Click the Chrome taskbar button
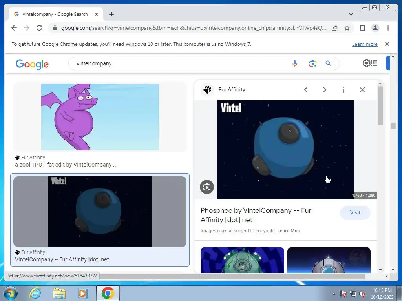402x301 pixels. (x=108, y=293)
